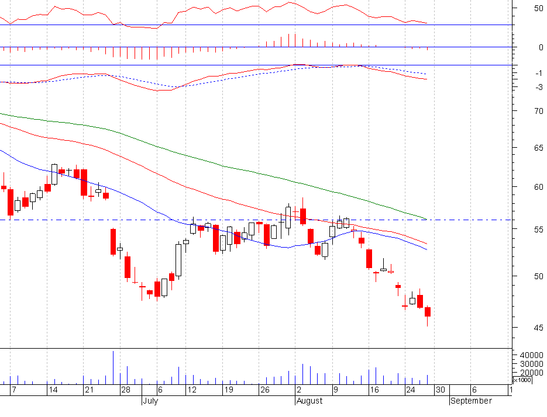547x417 pixels.
Task: Select the '16' date label on time axis
Action: pos(374,390)
